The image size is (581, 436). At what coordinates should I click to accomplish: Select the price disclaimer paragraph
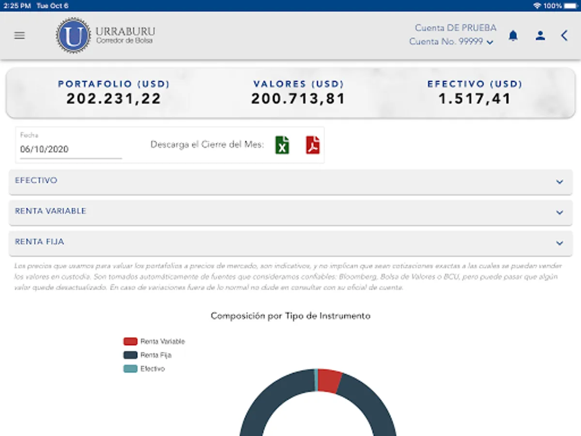pyautogui.click(x=289, y=277)
